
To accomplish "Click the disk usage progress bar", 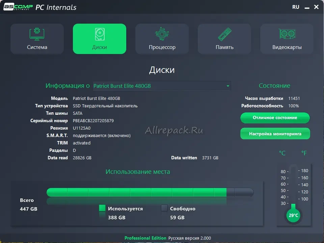I will pos(150,192).
